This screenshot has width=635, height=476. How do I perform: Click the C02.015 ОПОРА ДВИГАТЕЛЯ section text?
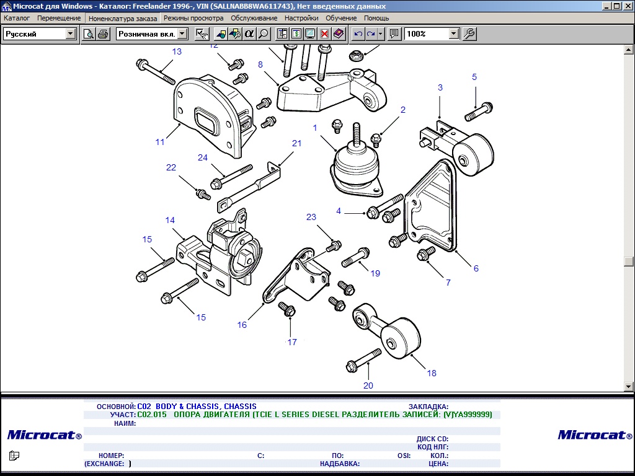point(314,415)
